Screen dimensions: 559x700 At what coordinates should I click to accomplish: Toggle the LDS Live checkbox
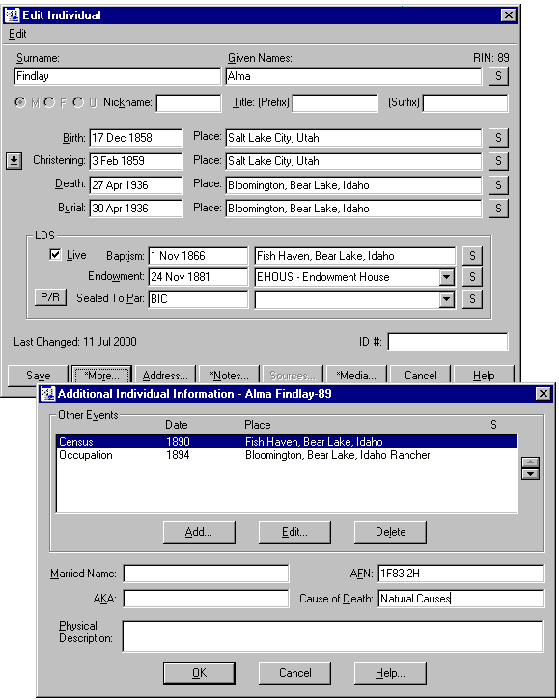point(55,255)
